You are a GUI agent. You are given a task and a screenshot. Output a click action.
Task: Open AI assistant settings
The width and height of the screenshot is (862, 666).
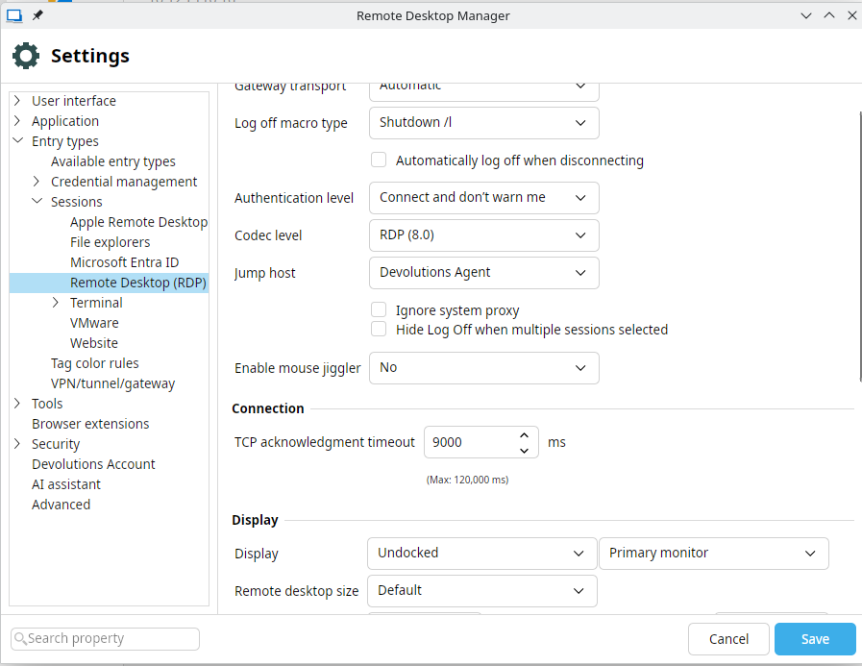pyautogui.click(x=66, y=484)
